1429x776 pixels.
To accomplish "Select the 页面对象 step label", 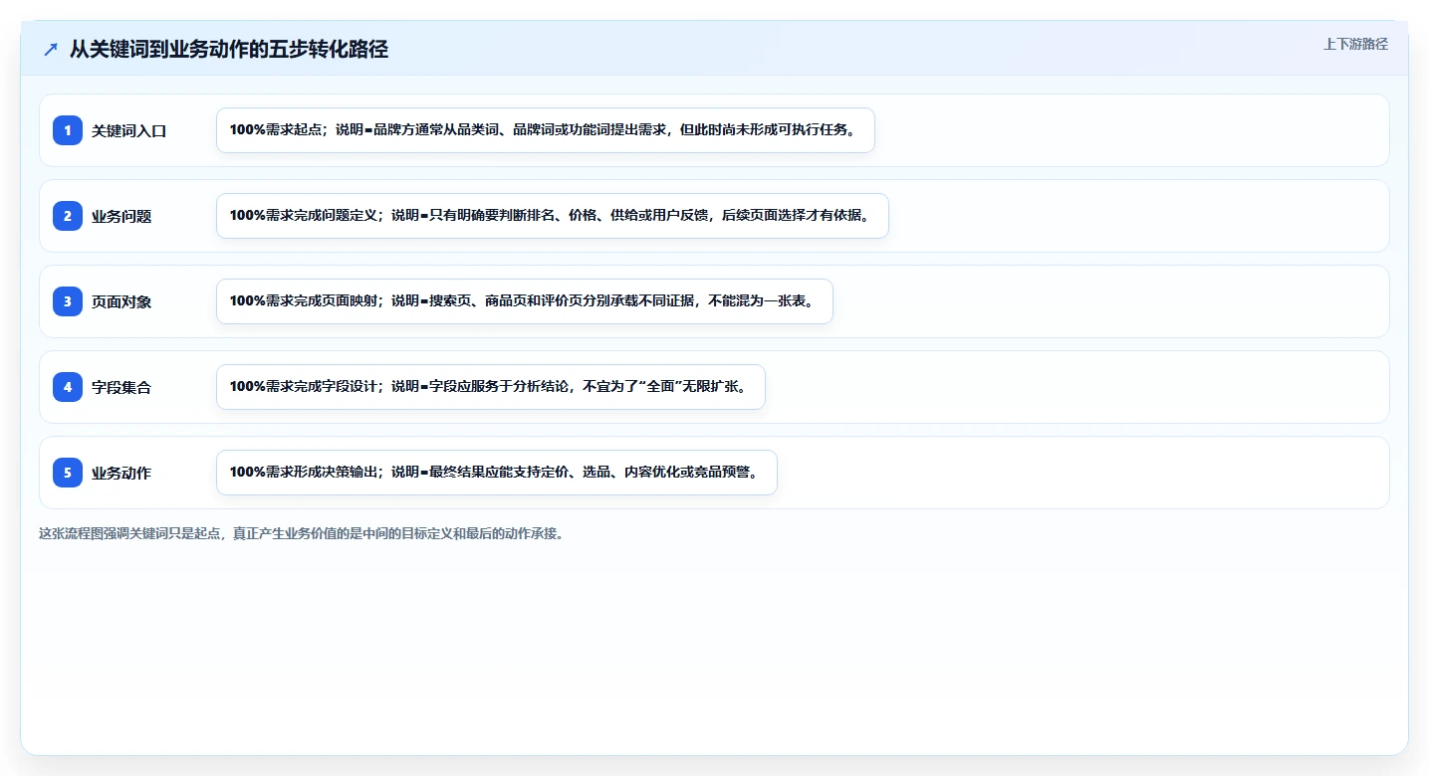I will click(x=121, y=302).
